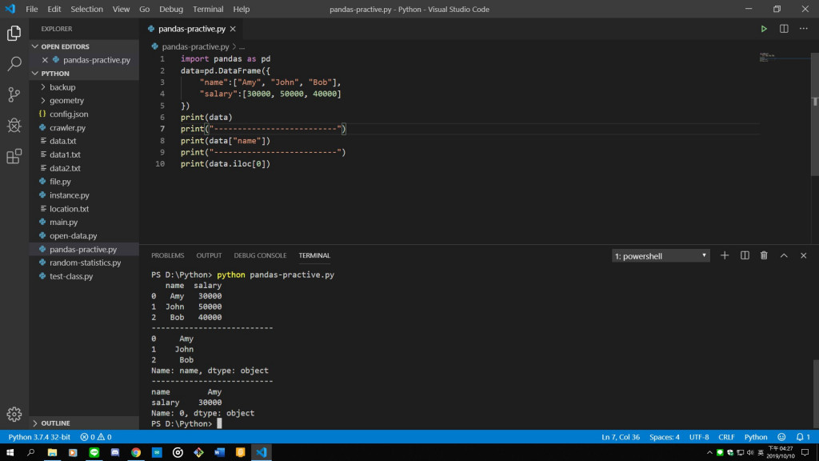Open the Help menu
The height and width of the screenshot is (461, 819).
tap(242, 9)
